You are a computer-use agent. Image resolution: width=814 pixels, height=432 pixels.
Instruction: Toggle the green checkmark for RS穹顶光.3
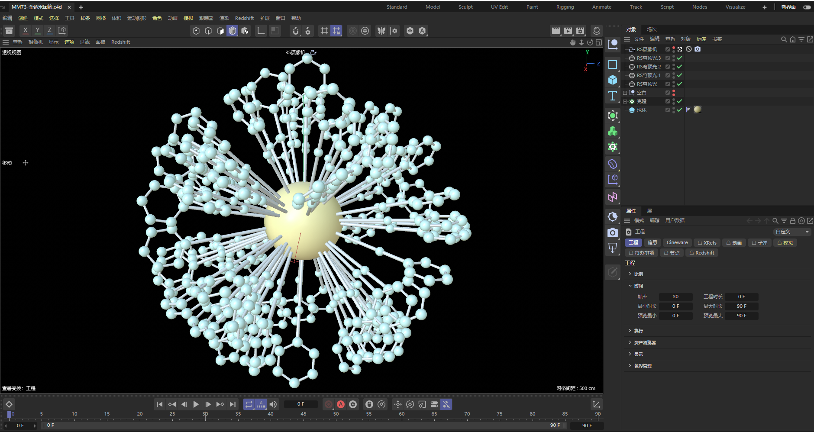[x=680, y=58]
